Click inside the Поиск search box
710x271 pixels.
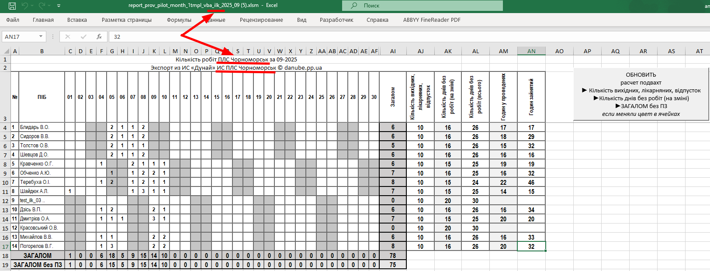pos(423,6)
